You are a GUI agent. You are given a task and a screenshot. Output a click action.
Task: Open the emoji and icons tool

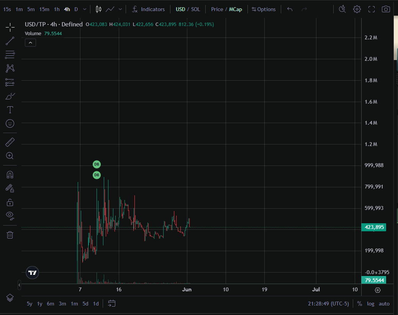point(10,123)
